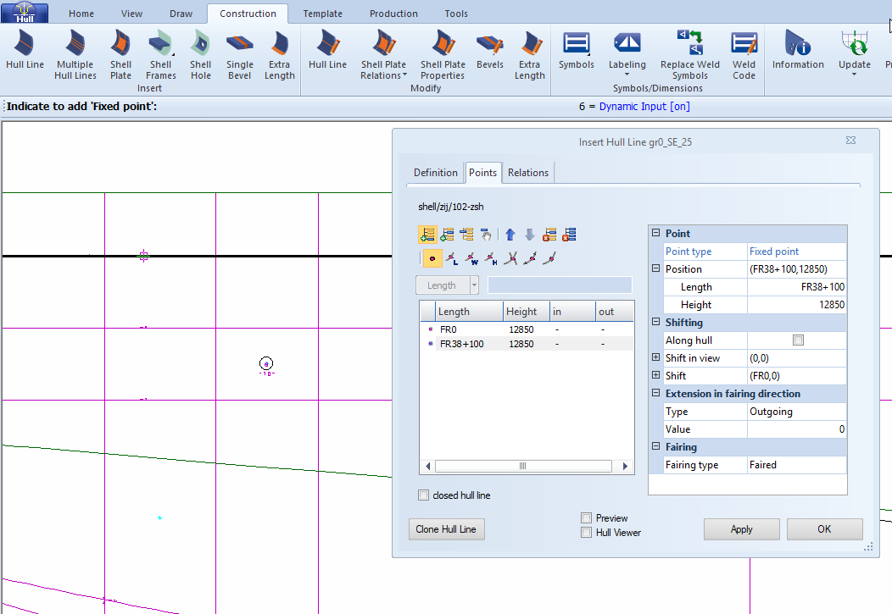
Task: Open the Length dropdown arrow
Action: click(x=474, y=285)
